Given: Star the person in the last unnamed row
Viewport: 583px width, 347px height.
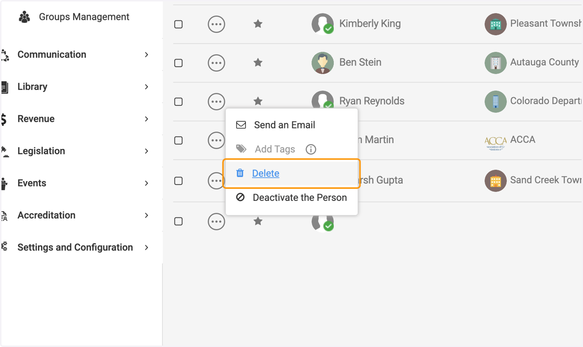Looking at the screenshot, I should [258, 221].
